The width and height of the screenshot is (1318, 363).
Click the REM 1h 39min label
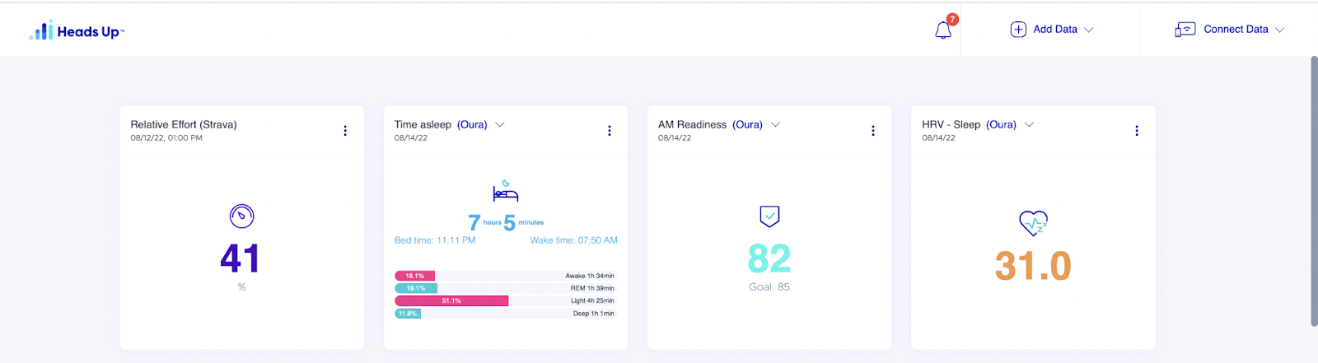[x=592, y=288]
